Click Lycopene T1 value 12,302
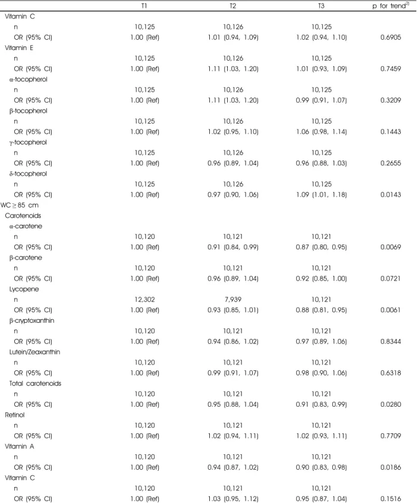 (144, 299)
